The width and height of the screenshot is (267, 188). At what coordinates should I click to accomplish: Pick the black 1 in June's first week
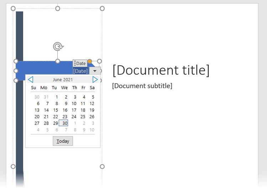(57, 97)
